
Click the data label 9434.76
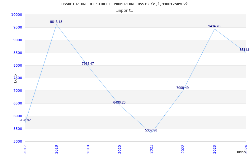click(214, 26)
